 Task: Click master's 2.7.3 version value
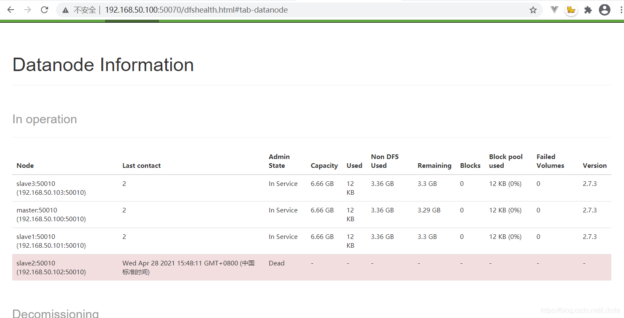590,210
